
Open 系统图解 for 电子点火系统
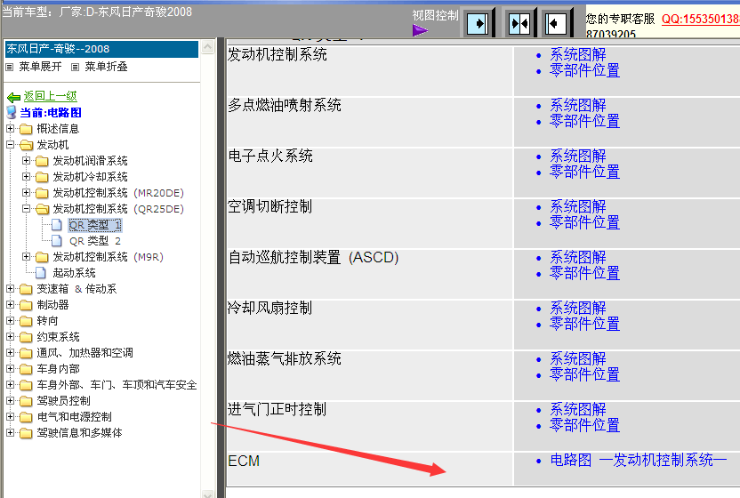[577, 156]
